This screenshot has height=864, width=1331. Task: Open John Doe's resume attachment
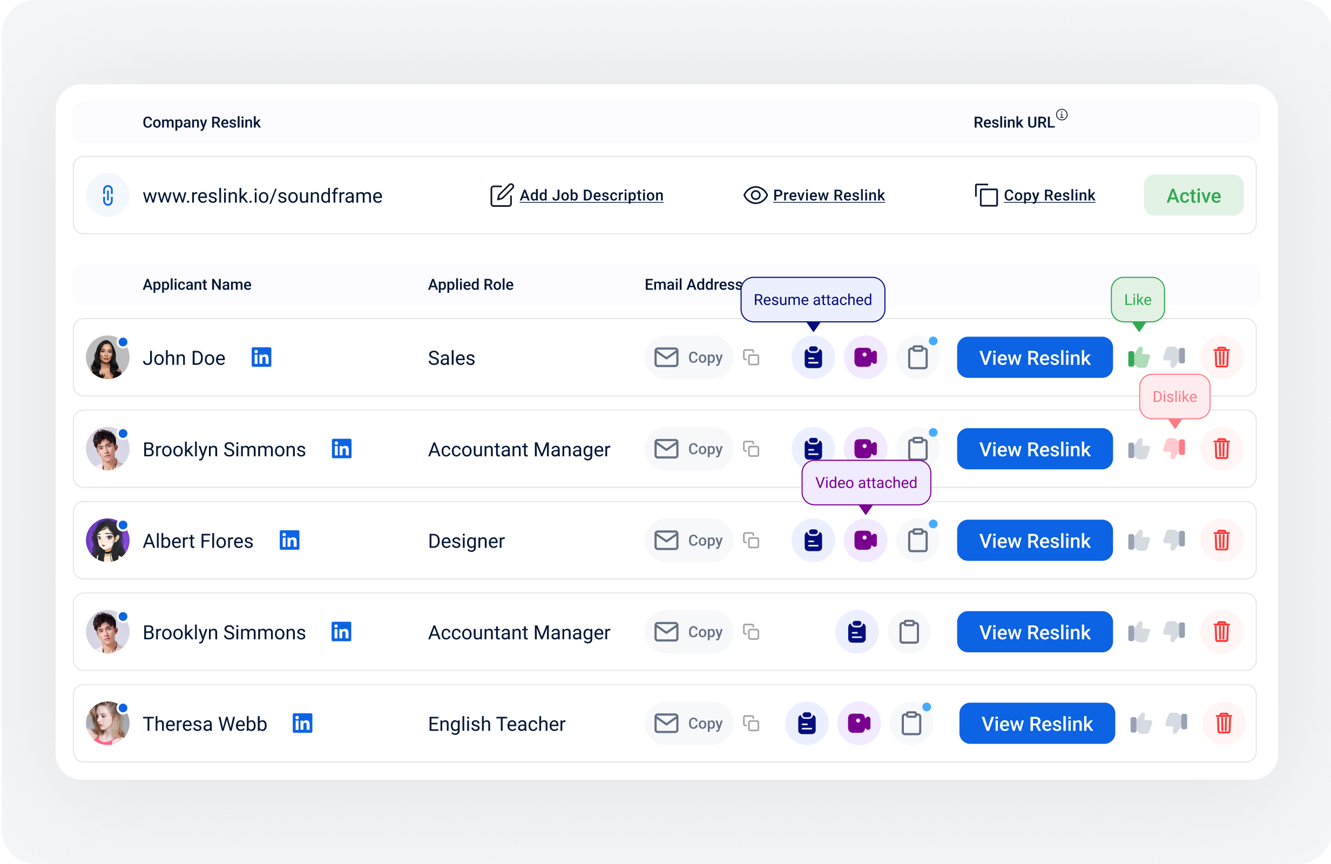(x=813, y=357)
